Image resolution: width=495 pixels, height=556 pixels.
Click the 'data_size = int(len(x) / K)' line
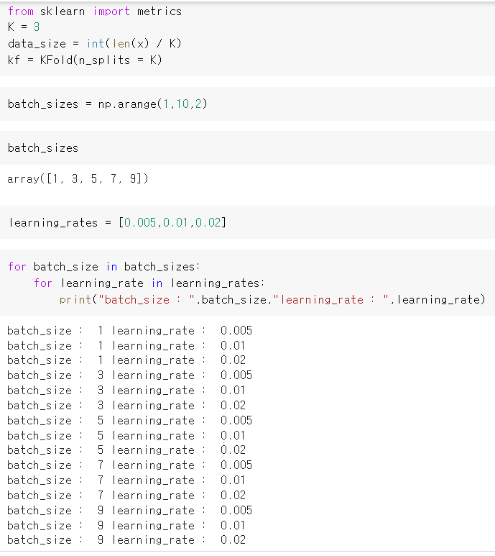(x=95, y=44)
